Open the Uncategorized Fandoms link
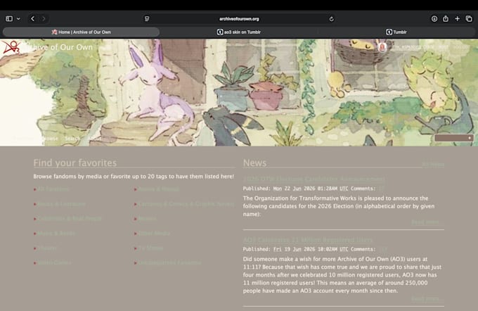 pos(170,262)
